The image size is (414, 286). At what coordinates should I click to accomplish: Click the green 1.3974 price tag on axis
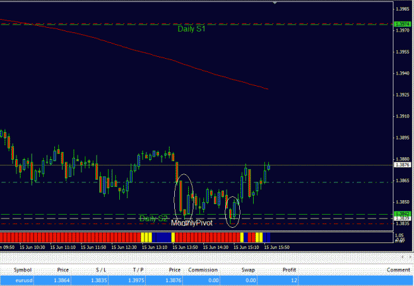tap(403, 24)
